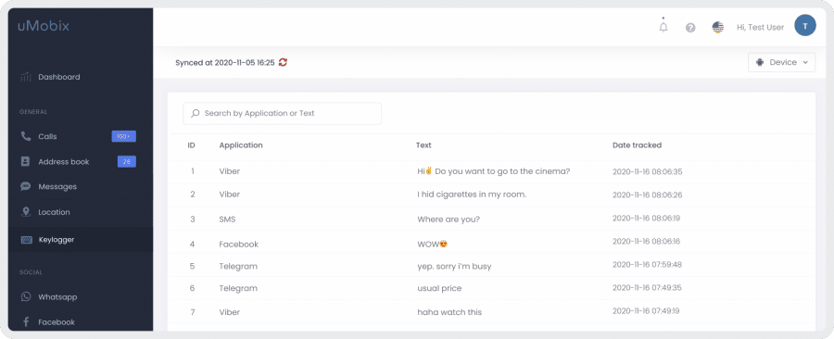The width and height of the screenshot is (834, 339).
Task: Select the cinema message text
Action: (x=494, y=171)
